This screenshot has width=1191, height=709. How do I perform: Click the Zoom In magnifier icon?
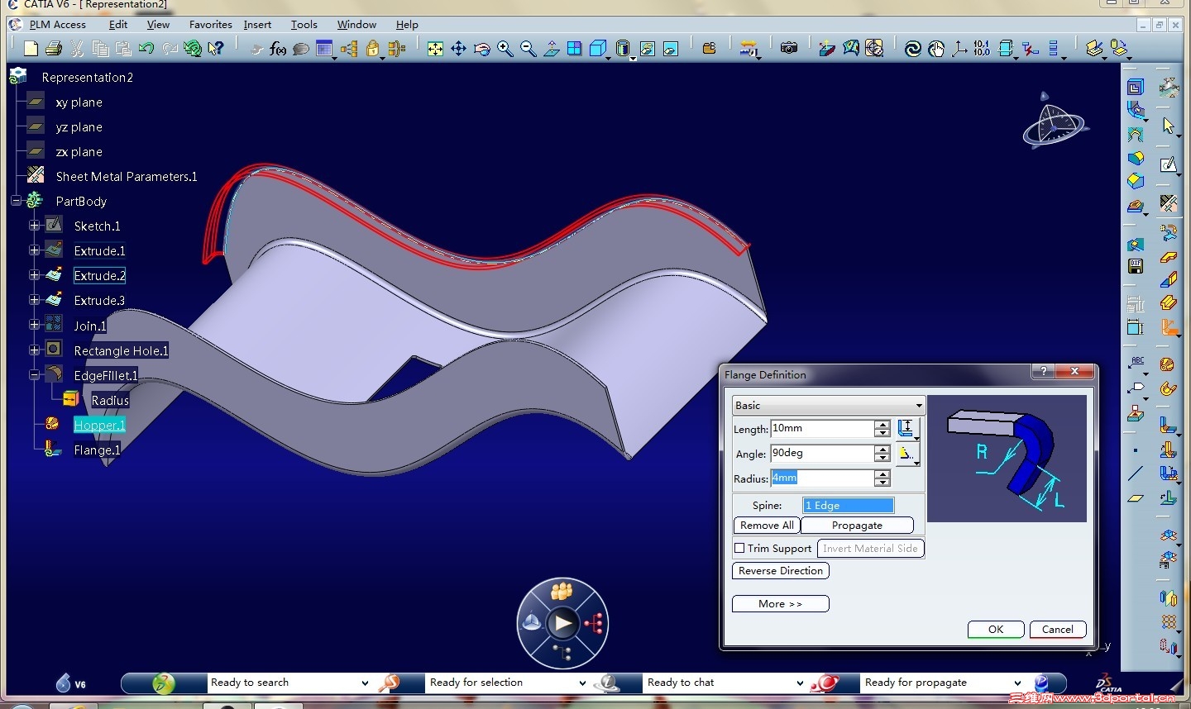coord(505,49)
